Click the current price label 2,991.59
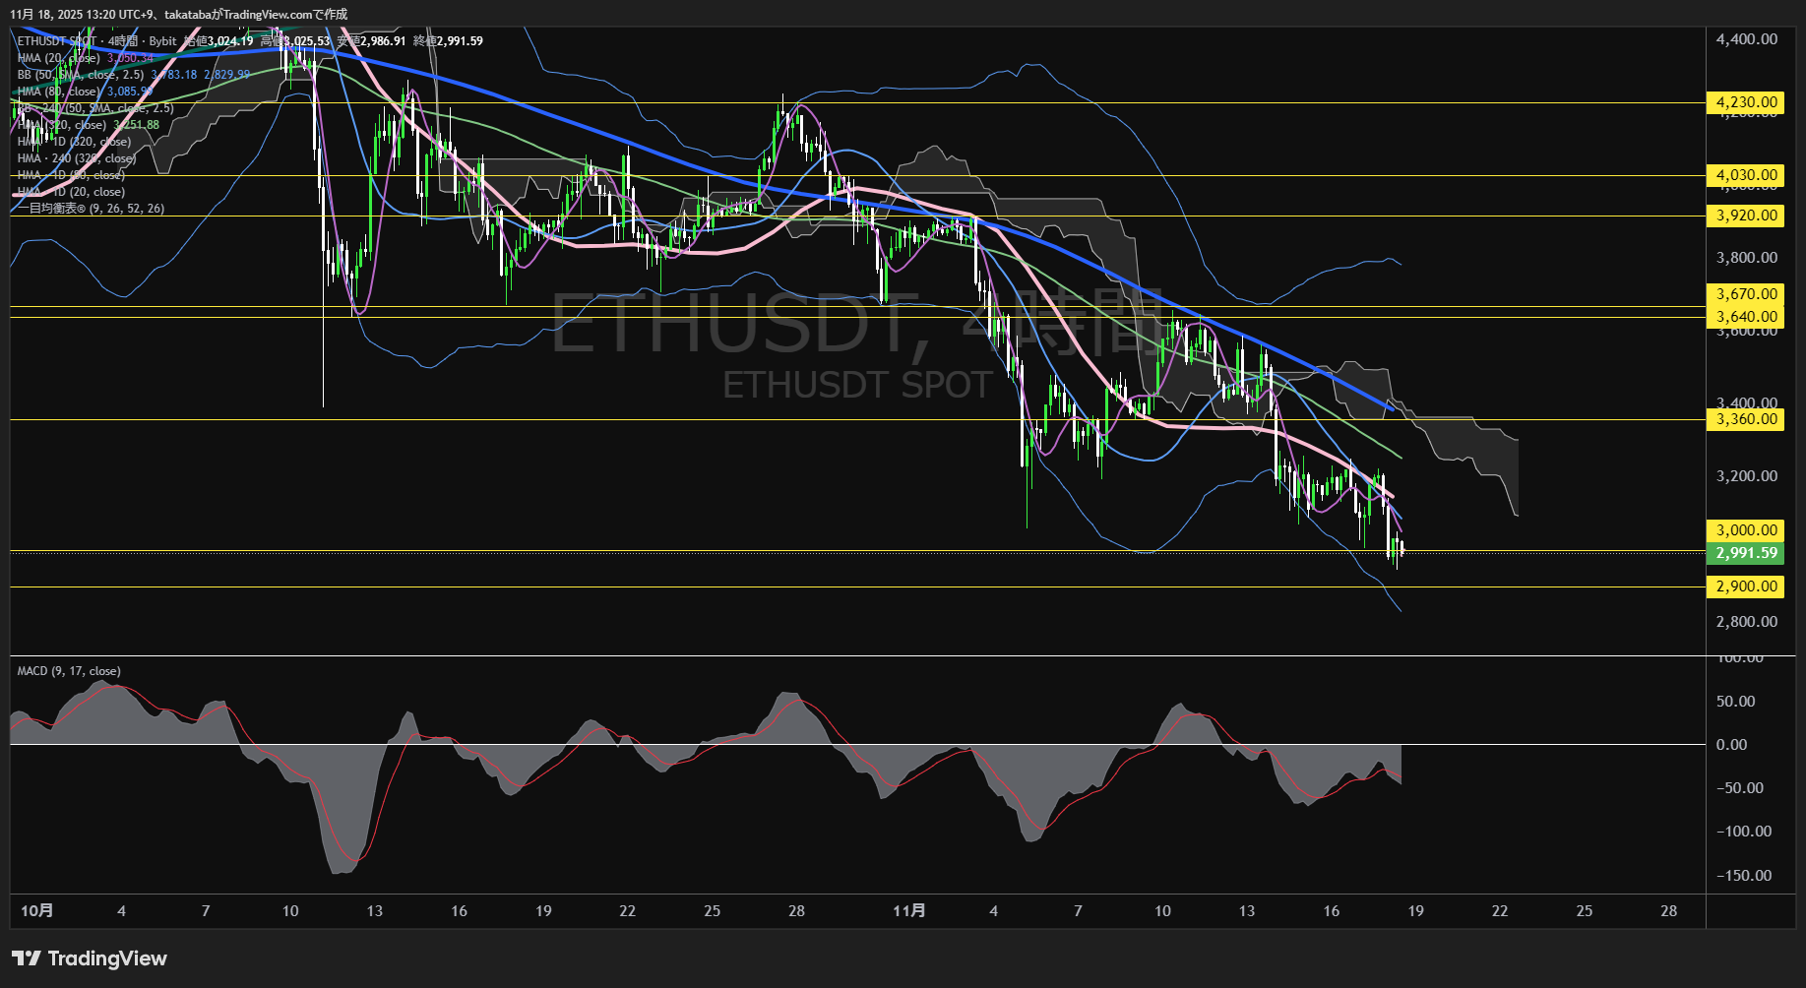Viewport: 1806px width, 988px height. (1744, 553)
